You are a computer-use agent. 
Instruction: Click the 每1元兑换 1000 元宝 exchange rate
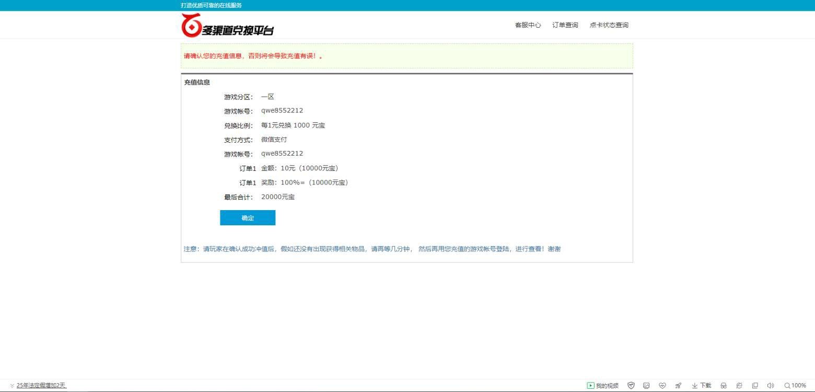pyautogui.click(x=293, y=125)
